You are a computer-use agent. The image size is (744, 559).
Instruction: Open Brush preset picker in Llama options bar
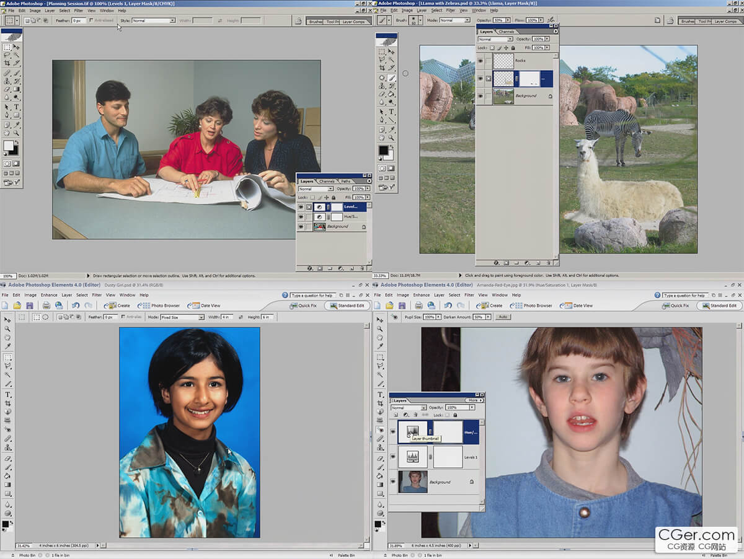[x=416, y=20]
